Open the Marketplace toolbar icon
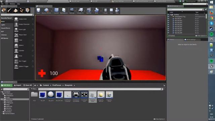Viewport: 215px width, 121px height. (x=64, y=11)
